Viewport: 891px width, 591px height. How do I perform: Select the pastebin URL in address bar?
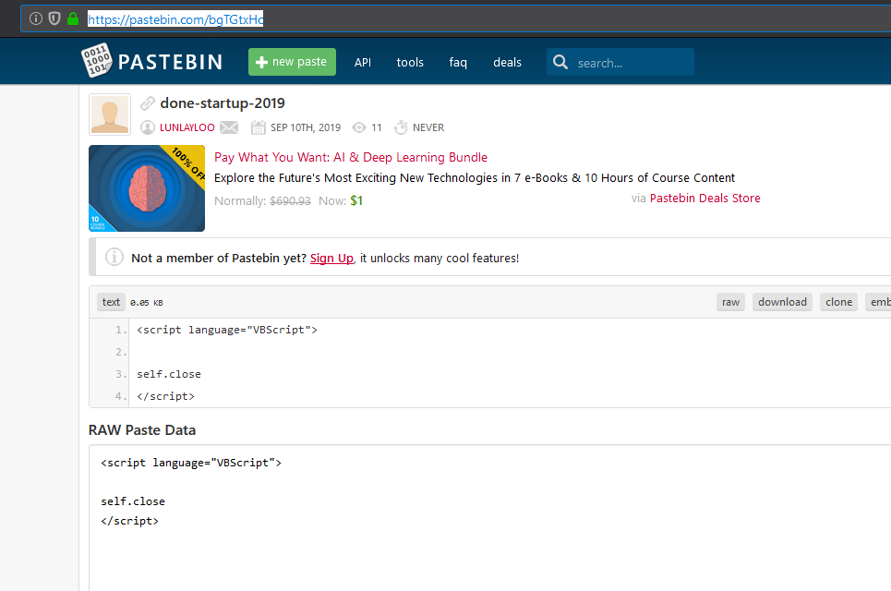click(x=175, y=19)
